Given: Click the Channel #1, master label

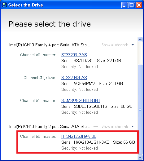Looking at the screenshot, I should 38,100.
